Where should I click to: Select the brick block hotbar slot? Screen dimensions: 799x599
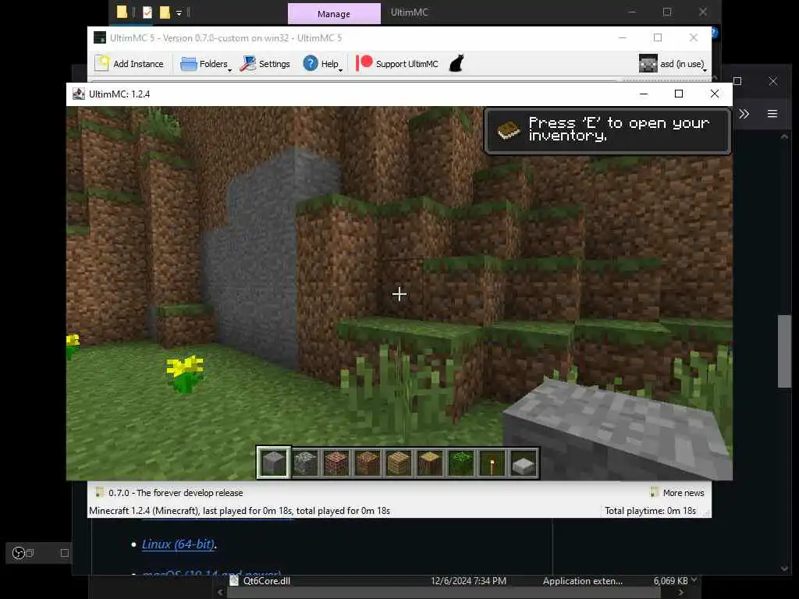coord(336,463)
